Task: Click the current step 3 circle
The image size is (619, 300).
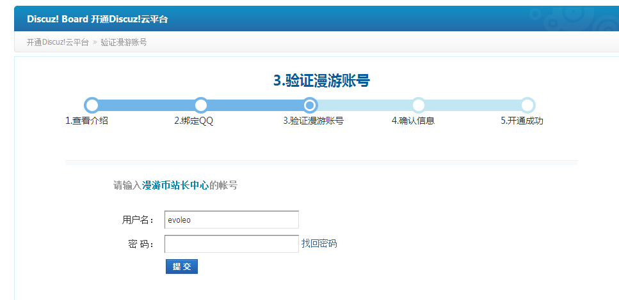Action: point(310,105)
